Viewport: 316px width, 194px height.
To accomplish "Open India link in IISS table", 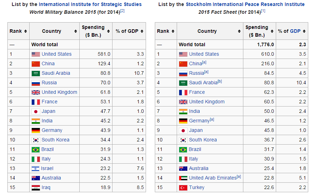I will (47, 121).
